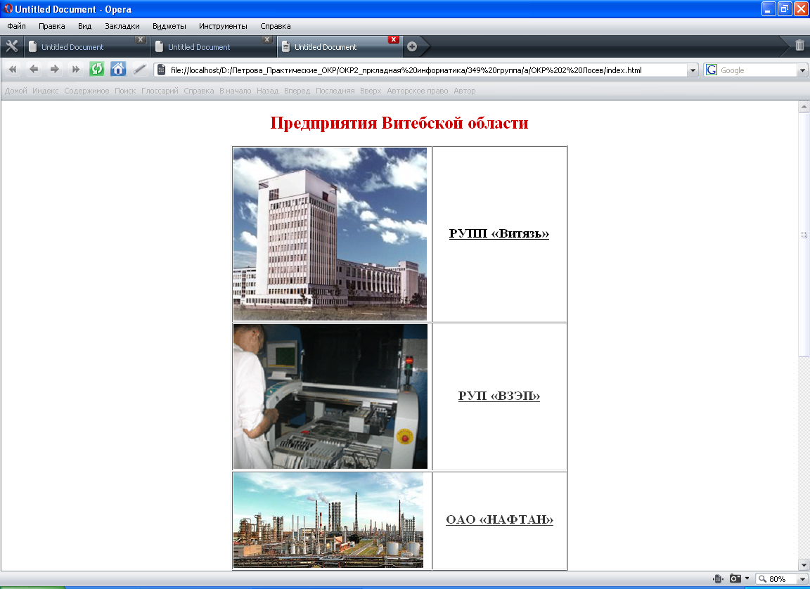Open the Инструменты menu
Screen dimensions: 810x589
point(223,26)
